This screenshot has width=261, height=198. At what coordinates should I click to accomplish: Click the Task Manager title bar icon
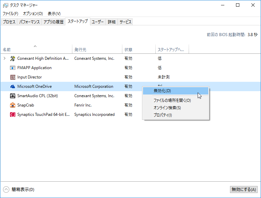coord(5,5)
